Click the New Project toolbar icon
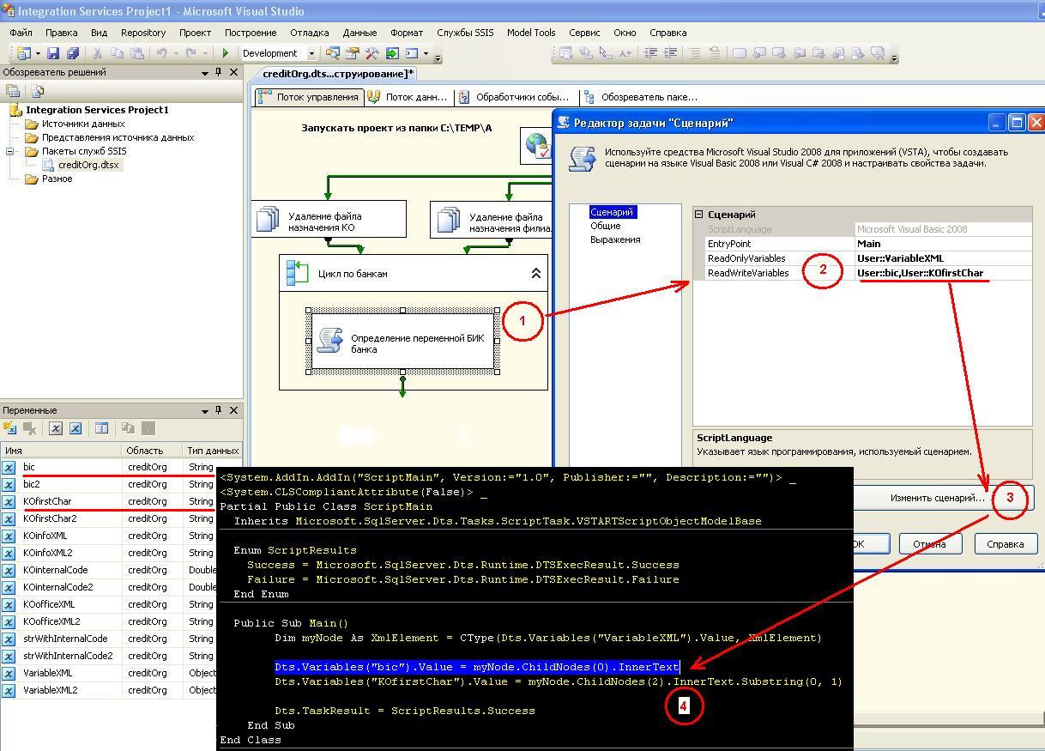Viewport: 1045px width, 751px height. coord(23,53)
